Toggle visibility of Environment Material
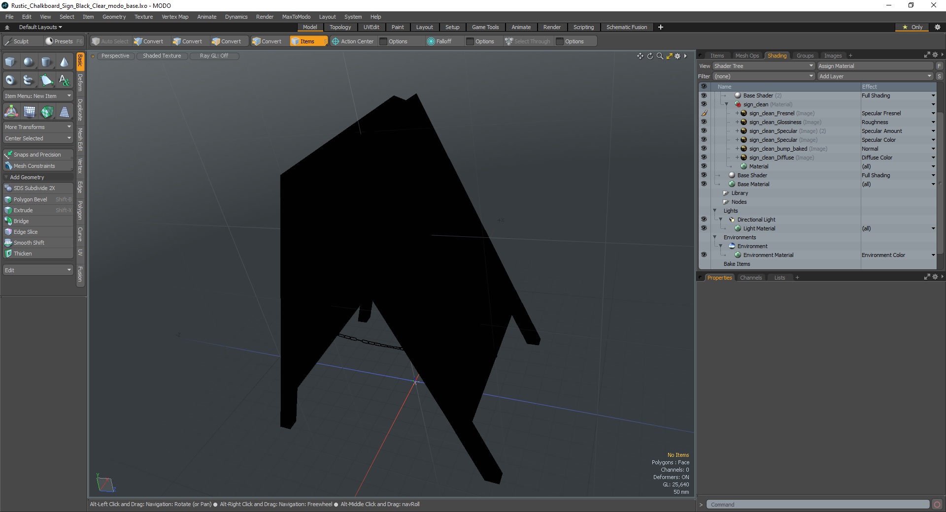Image resolution: width=946 pixels, height=512 pixels. coord(704,255)
